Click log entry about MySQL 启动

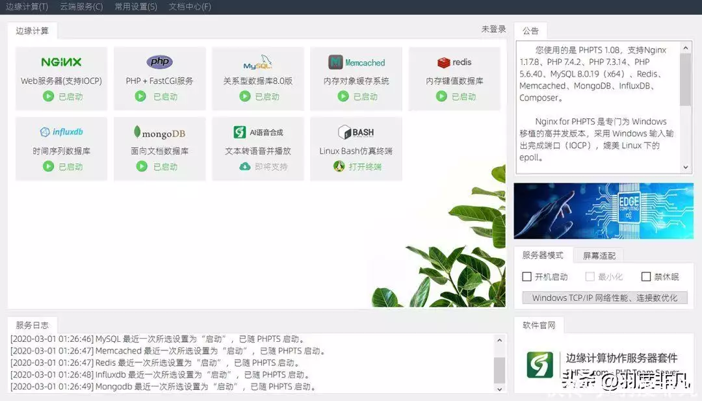click(x=158, y=339)
